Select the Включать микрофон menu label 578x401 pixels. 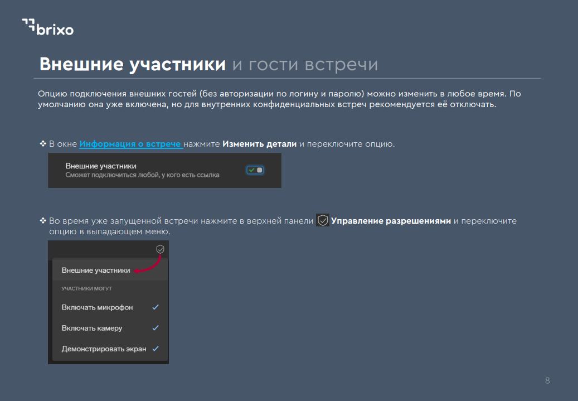(97, 307)
